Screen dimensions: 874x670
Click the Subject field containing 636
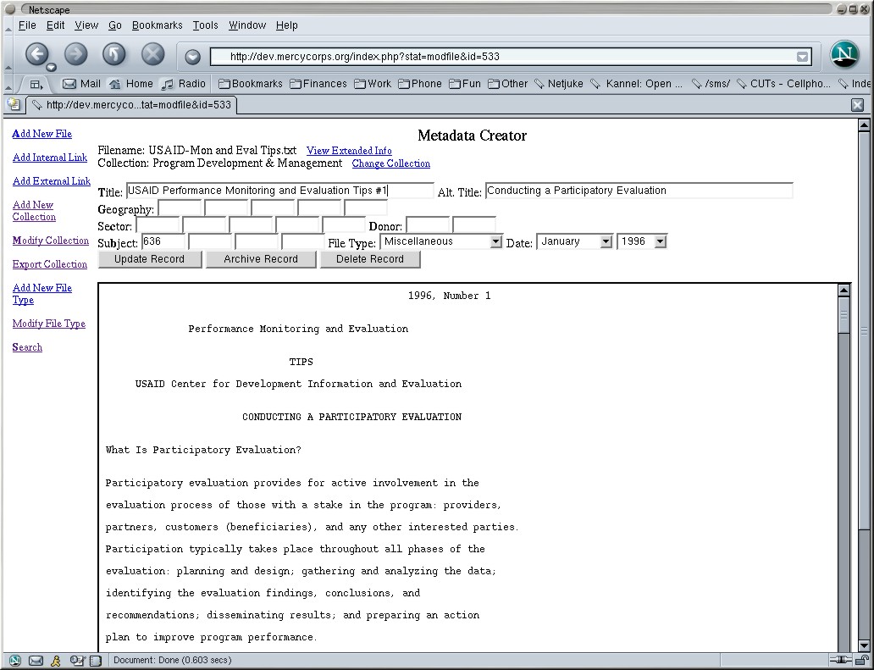(x=163, y=241)
